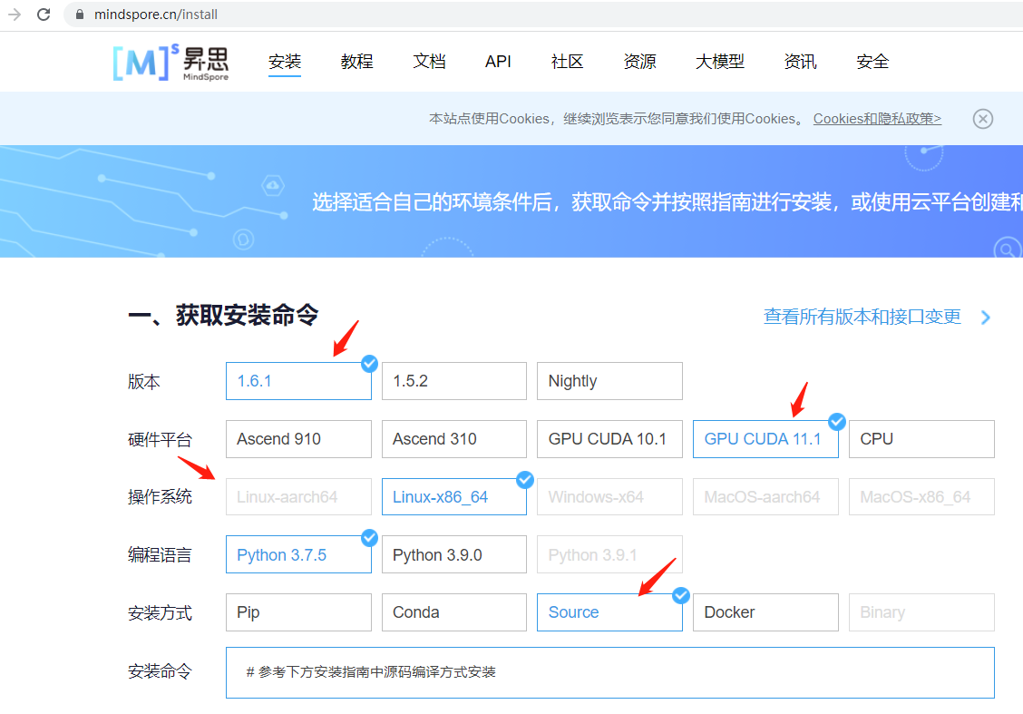Select version 1.5.2
The image size is (1023, 714).
(454, 381)
